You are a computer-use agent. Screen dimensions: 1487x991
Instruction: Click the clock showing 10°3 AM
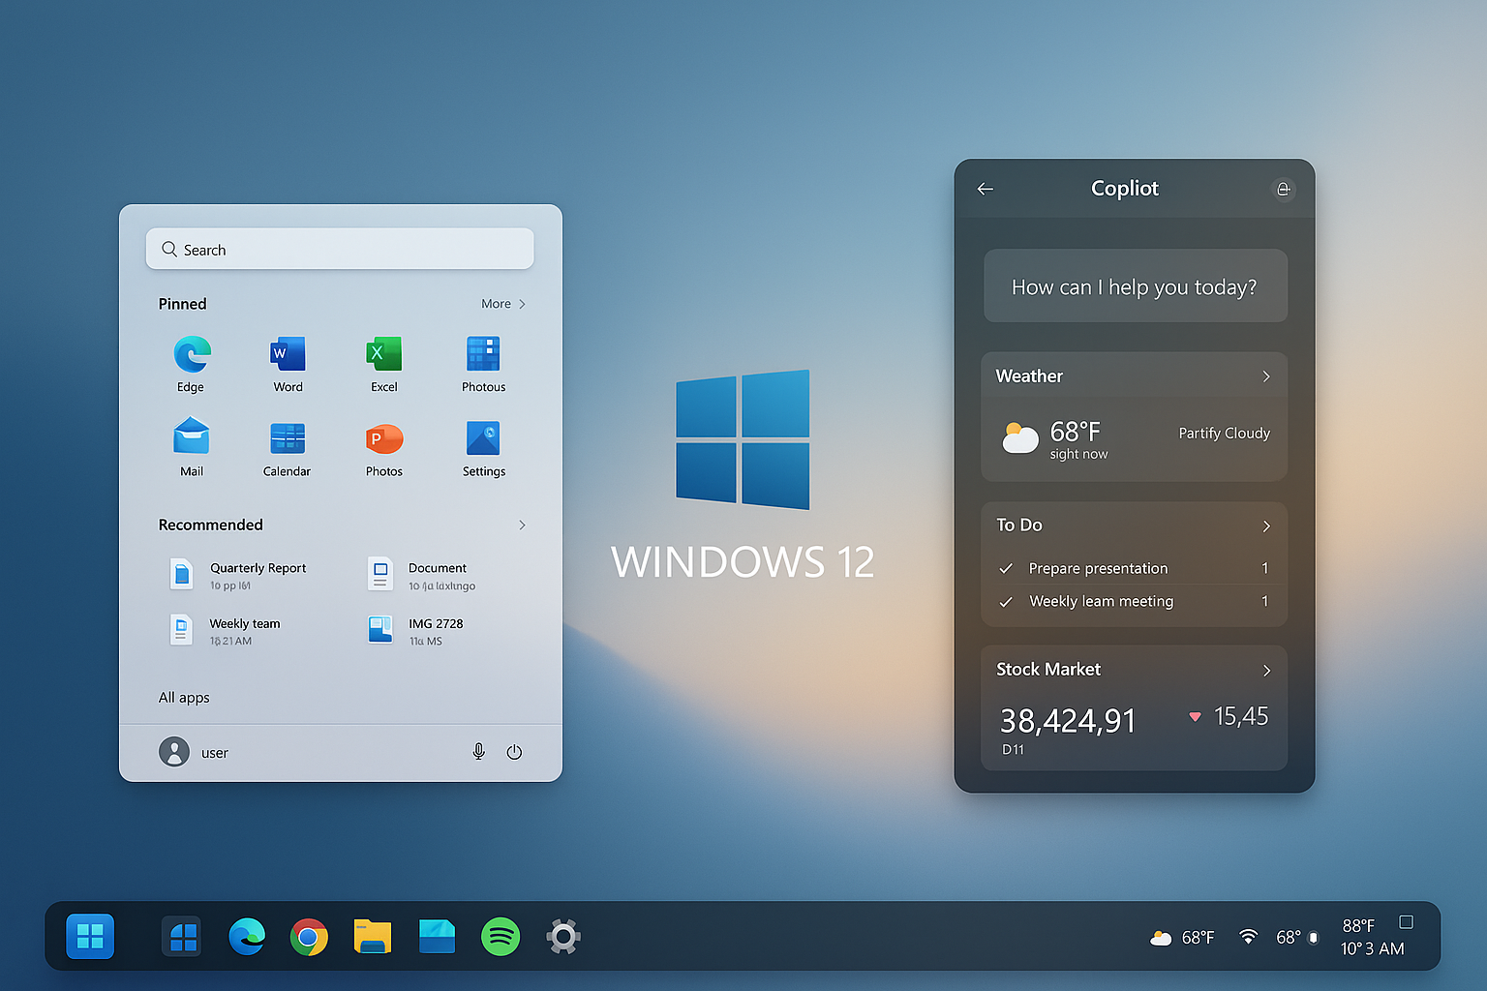click(1372, 948)
